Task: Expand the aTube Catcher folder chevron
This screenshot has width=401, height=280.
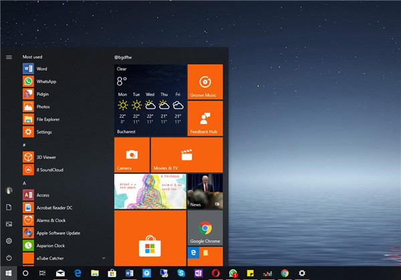Action: (x=104, y=258)
